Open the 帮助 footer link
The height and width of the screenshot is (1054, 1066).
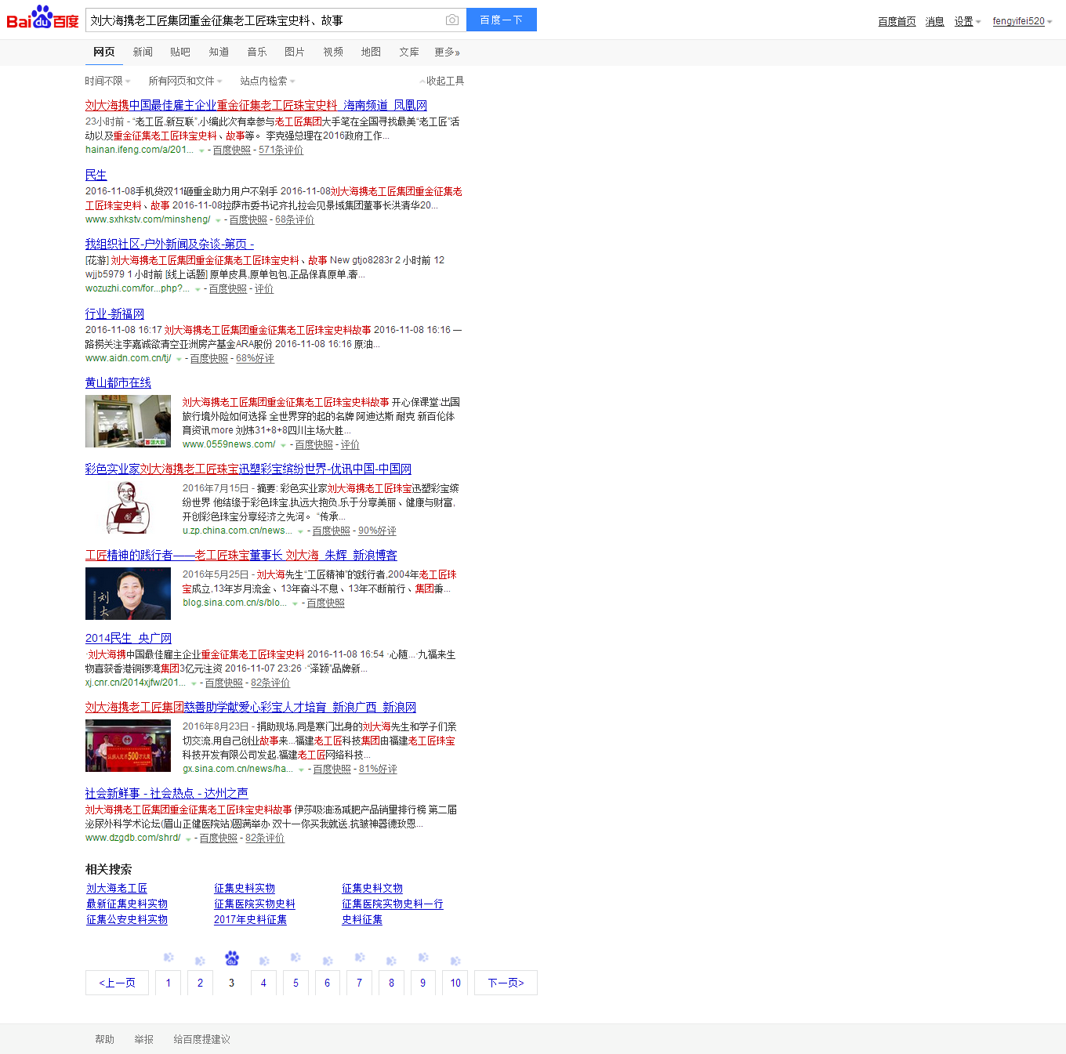click(104, 1039)
